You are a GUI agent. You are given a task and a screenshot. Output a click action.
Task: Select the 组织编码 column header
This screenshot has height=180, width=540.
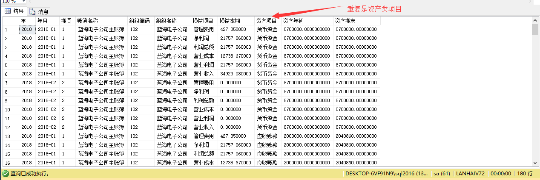pyautogui.click(x=141, y=20)
